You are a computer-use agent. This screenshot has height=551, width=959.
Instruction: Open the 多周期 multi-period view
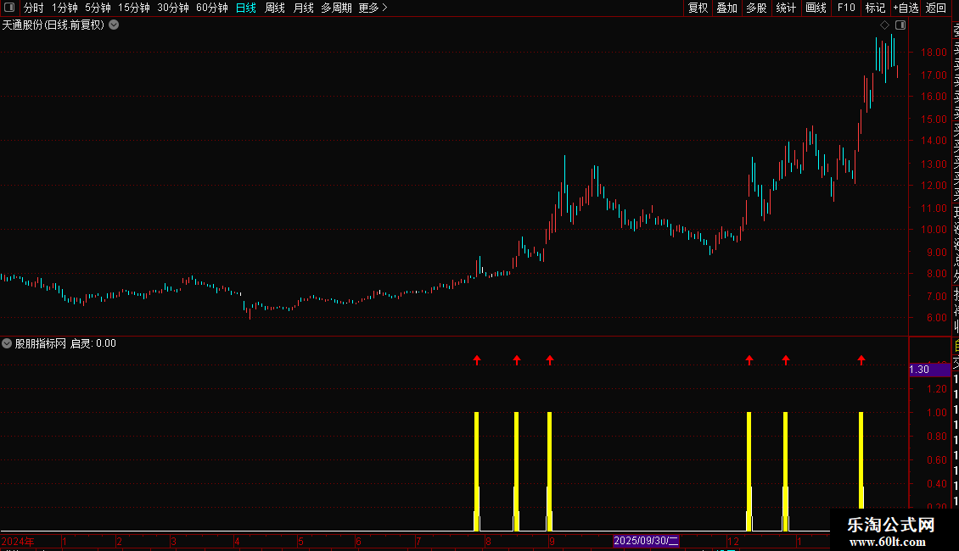pyautogui.click(x=336, y=8)
